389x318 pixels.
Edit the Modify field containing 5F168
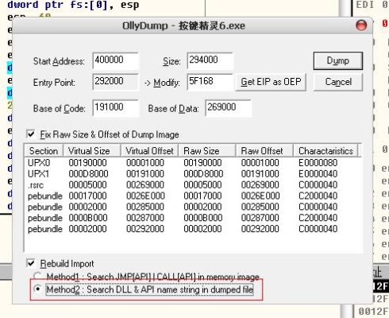(210, 82)
